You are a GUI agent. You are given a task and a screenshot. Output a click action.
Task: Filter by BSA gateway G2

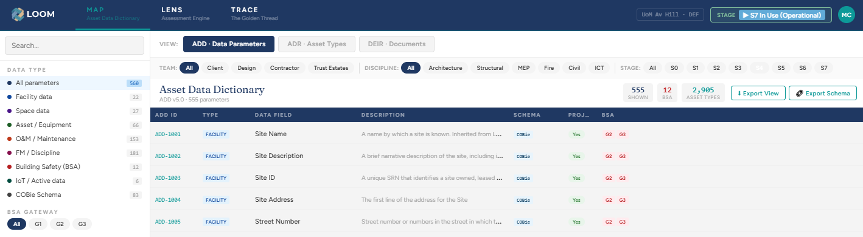pos(60,224)
